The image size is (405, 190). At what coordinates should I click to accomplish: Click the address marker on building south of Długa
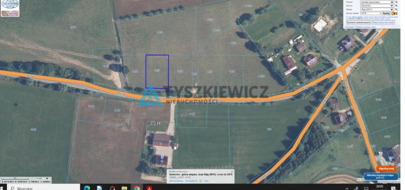click(x=162, y=157)
